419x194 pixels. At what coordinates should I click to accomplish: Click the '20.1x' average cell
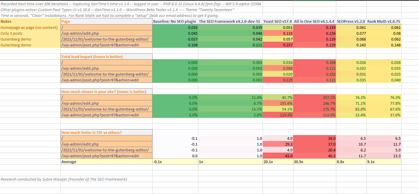tap(278, 162)
